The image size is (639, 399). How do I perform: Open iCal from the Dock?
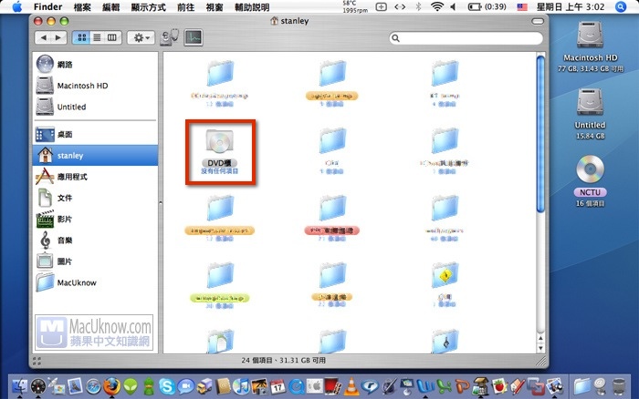(x=278, y=386)
